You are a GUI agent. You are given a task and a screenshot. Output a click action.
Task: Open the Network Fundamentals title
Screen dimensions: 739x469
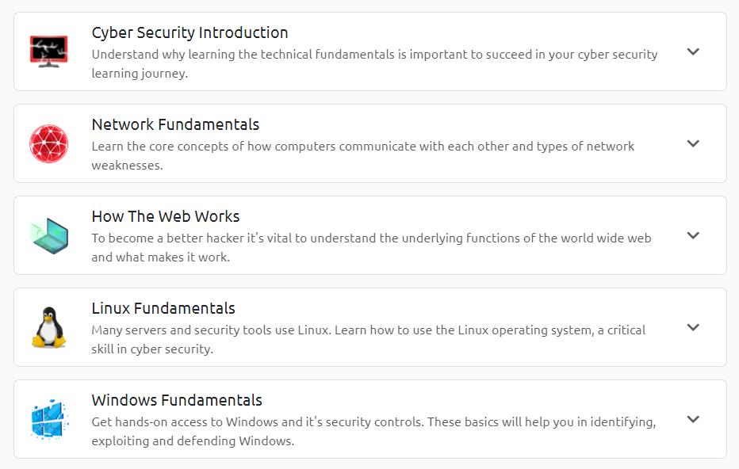175,125
